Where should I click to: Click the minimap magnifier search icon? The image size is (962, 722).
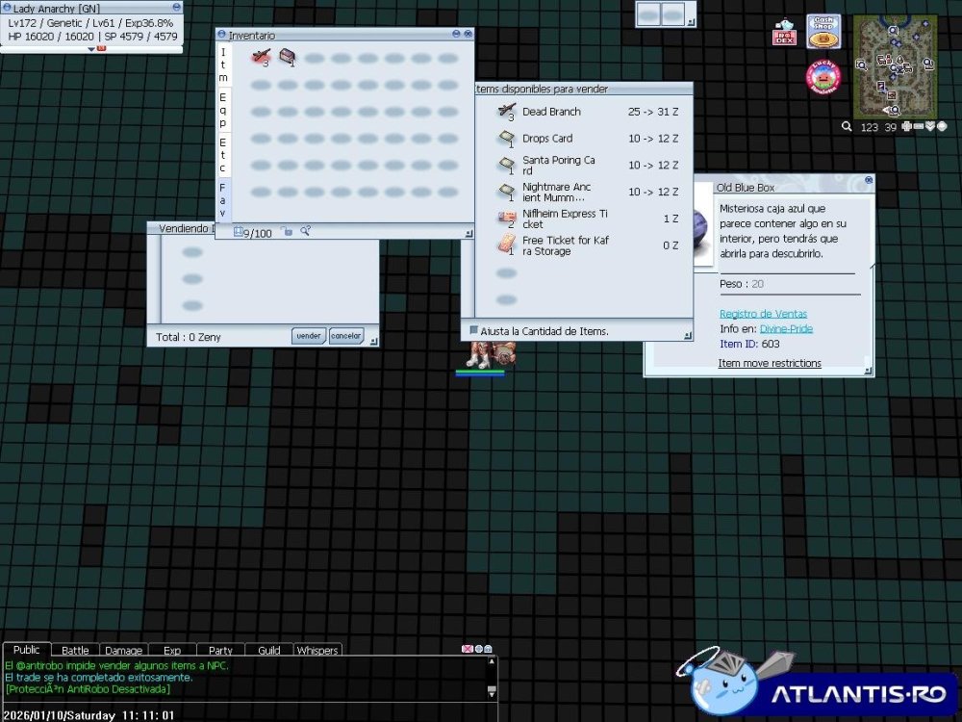point(847,126)
